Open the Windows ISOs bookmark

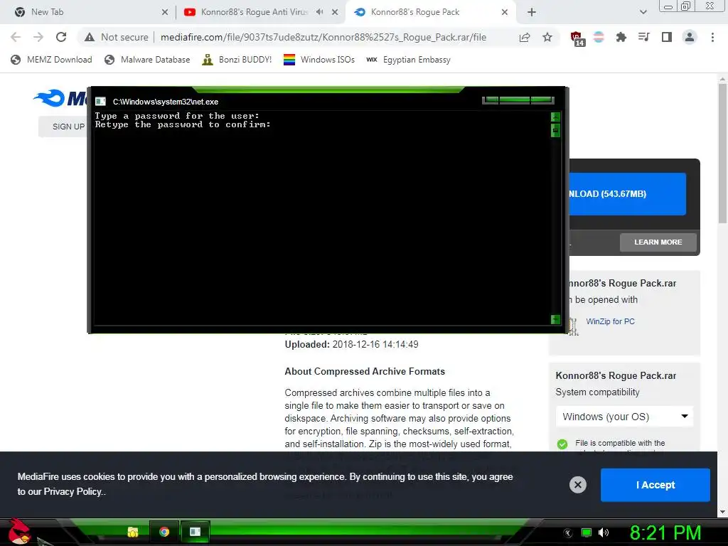tap(319, 60)
